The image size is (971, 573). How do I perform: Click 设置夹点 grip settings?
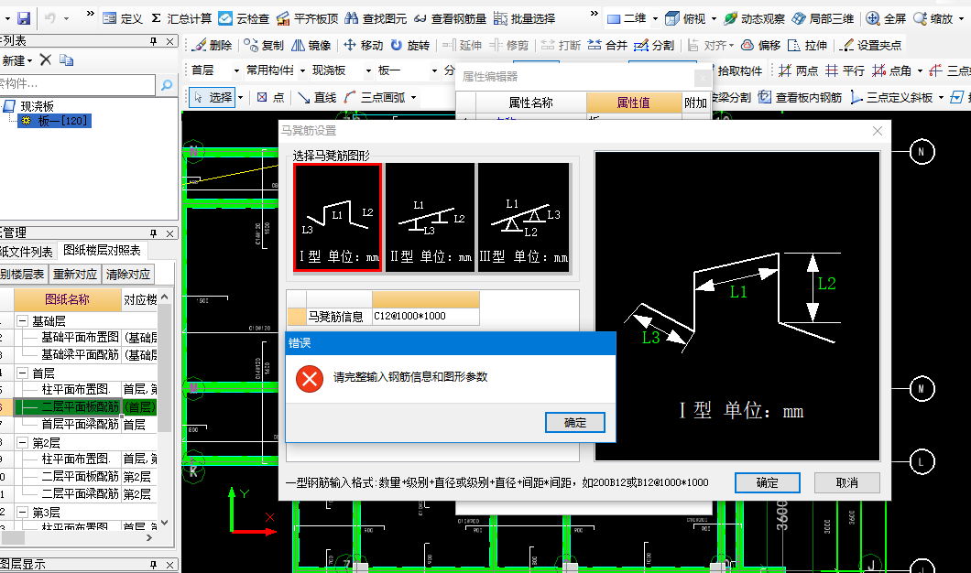[x=870, y=45]
